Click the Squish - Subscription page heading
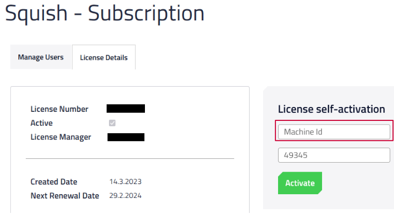Viewport: 394px width, 214px height. (105, 14)
